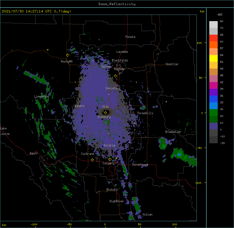
Task: Click the Base_Reflectivity title
Action: (117, 4)
